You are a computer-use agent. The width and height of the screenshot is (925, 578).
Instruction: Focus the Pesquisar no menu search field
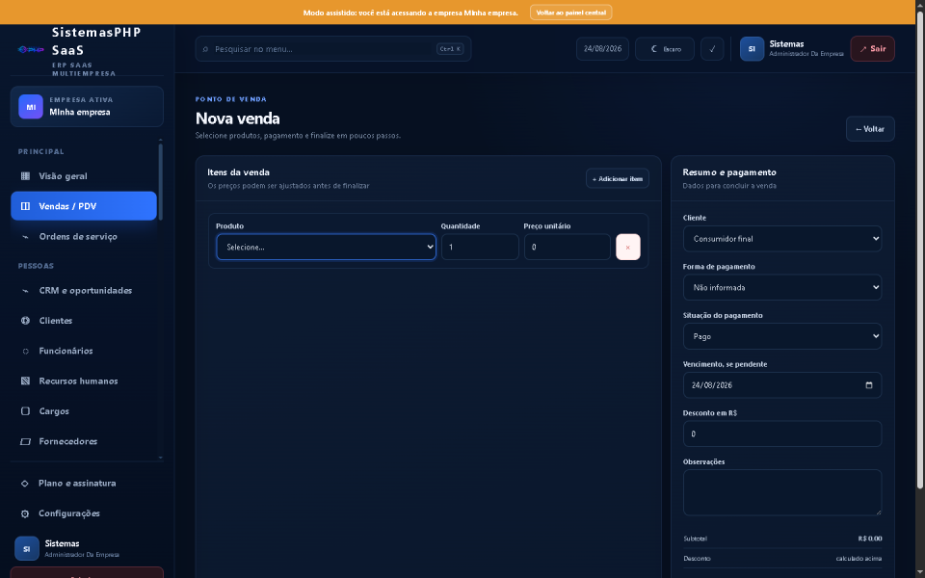(x=333, y=49)
